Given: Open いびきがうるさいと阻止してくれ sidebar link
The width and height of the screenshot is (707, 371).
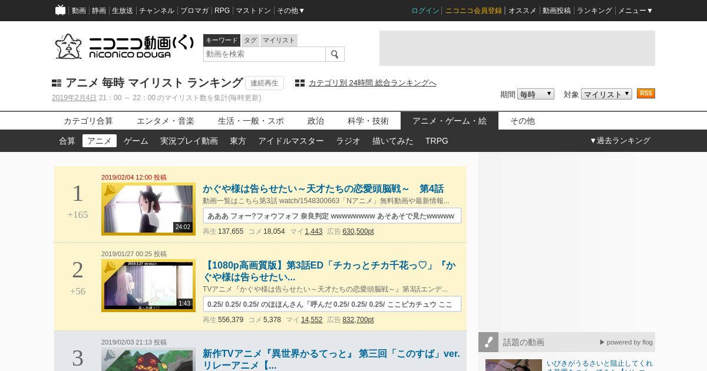Looking at the screenshot, I should [600, 365].
